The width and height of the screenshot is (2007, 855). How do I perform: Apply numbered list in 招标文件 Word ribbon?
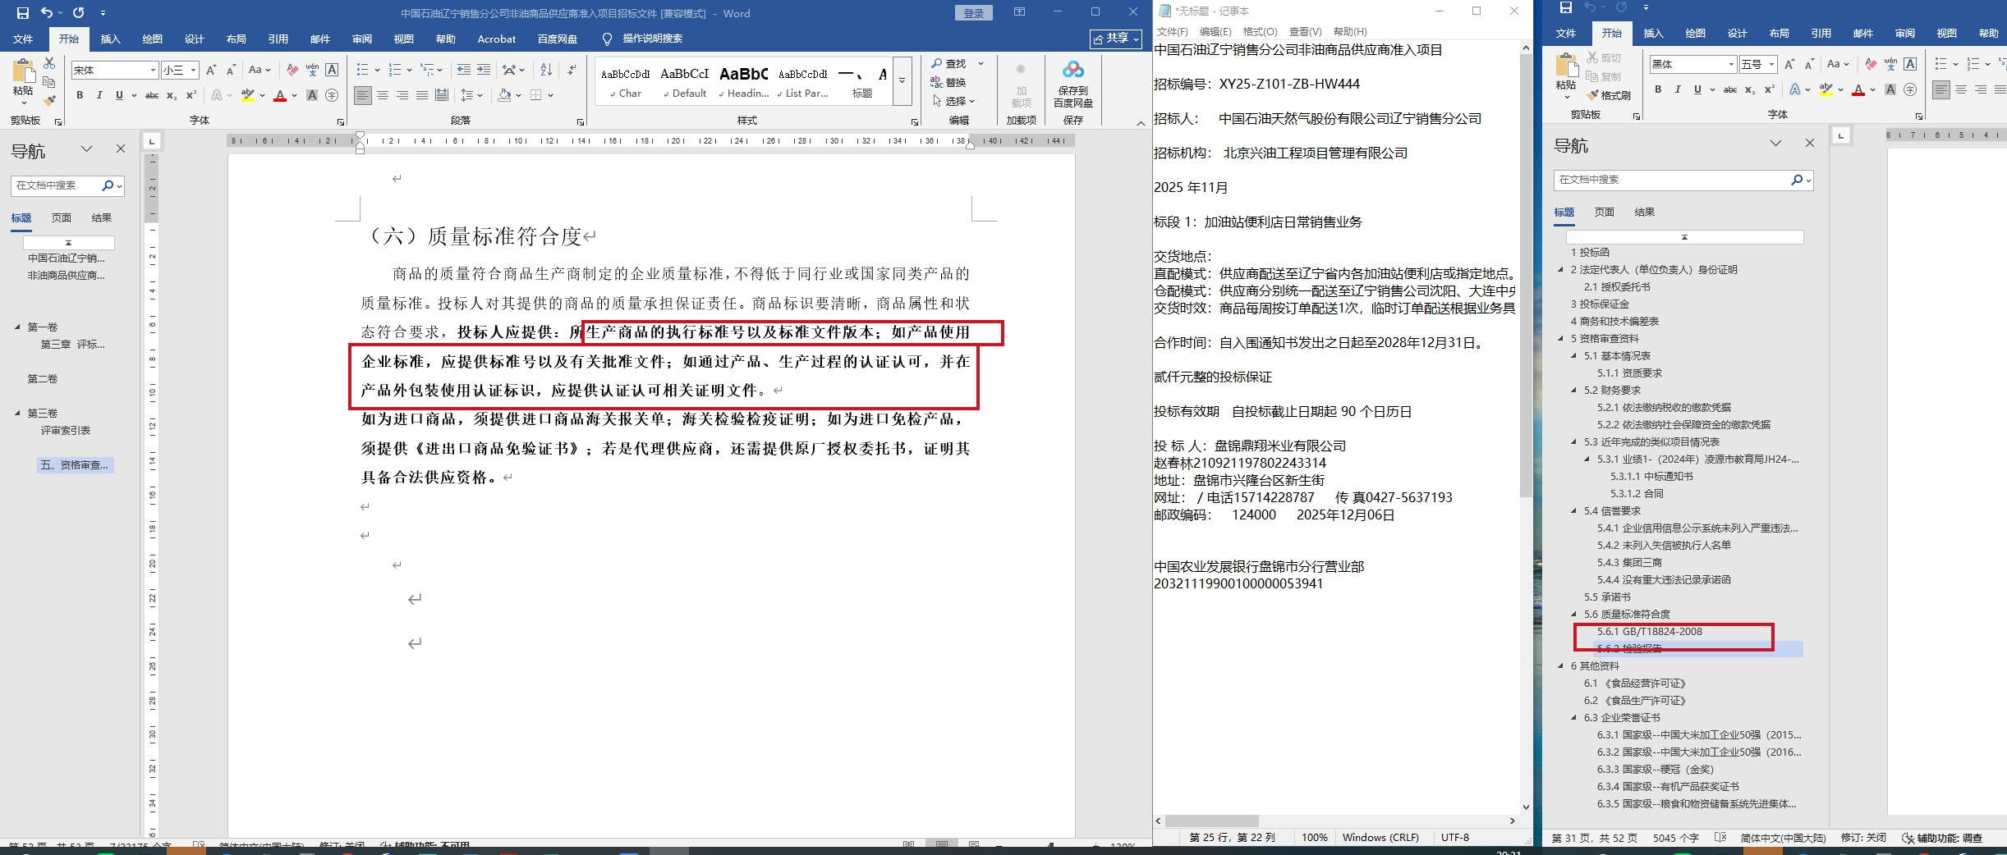[395, 70]
